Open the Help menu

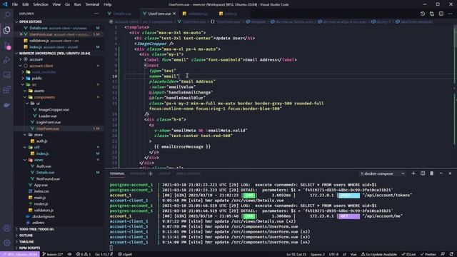tap(108, 4)
